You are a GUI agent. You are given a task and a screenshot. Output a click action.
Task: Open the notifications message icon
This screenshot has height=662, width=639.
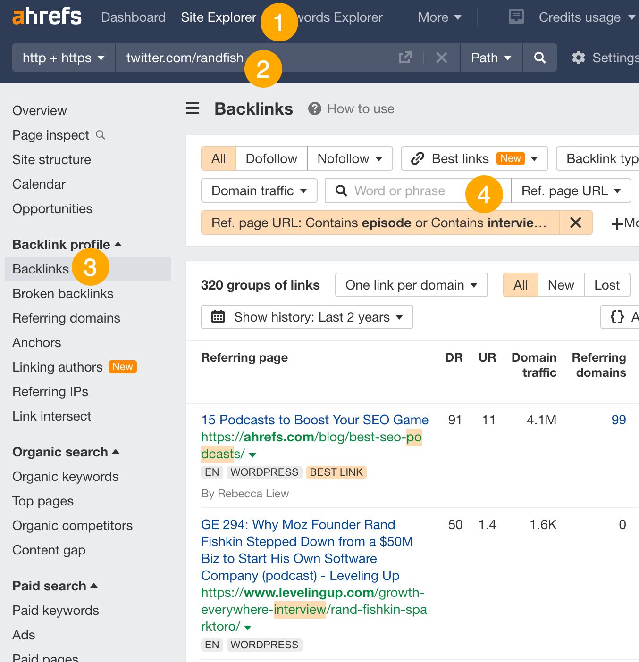516,17
